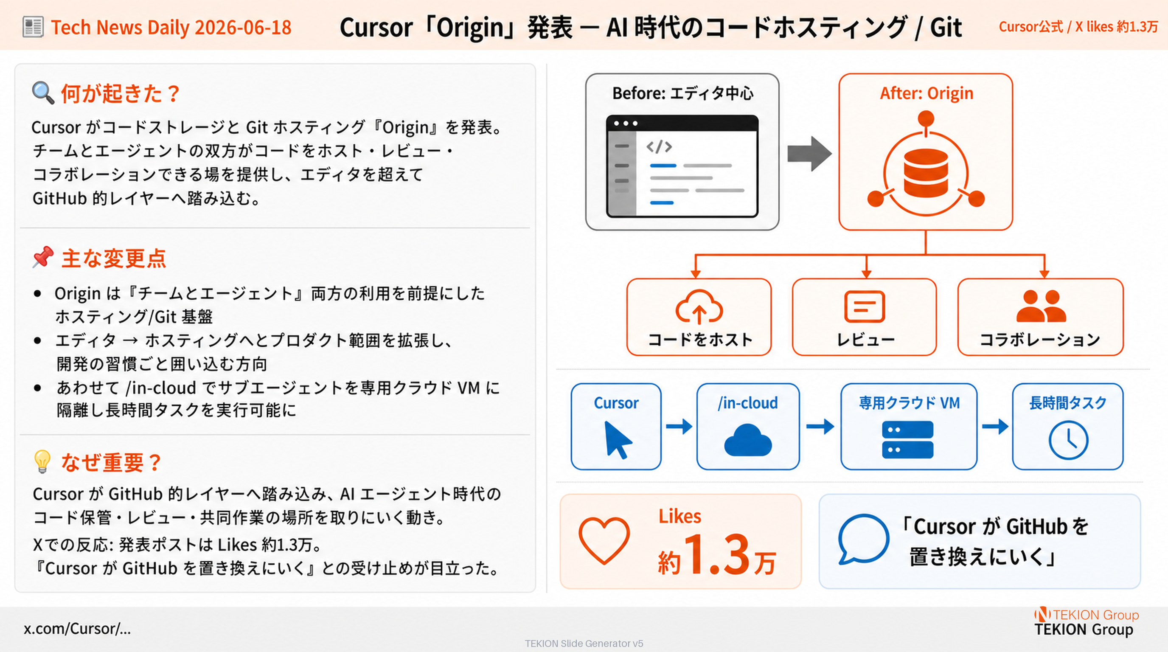Viewport: 1168px width, 652px height.
Task: Click the blue speech bubble icon
Action: [x=863, y=539]
